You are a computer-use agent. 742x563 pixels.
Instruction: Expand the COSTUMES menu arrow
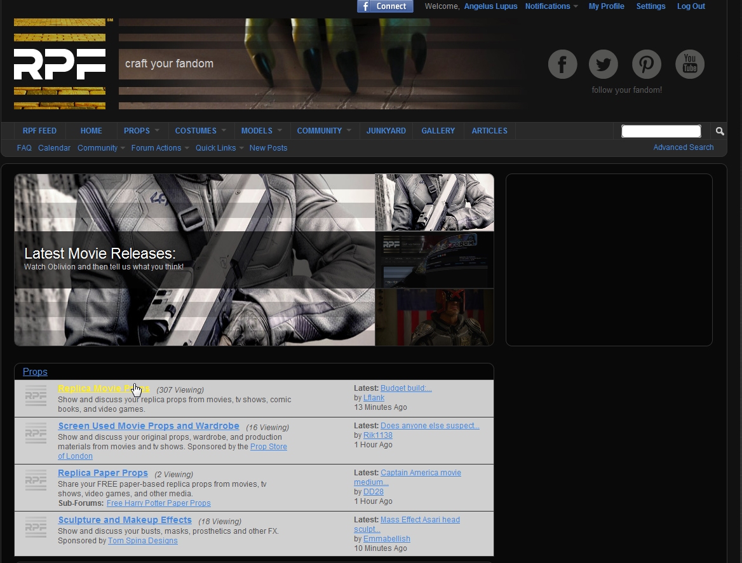224,130
